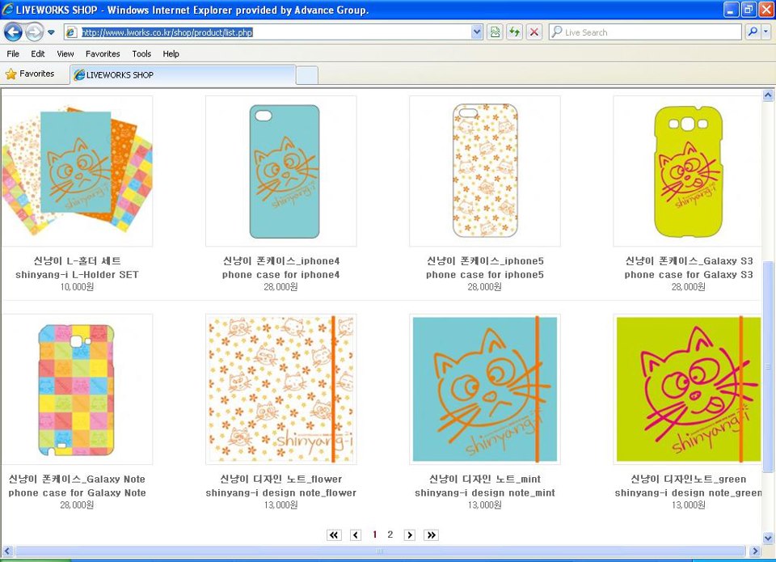Click the Favorites star button
Screen dimensions: 776x562
click(x=30, y=74)
